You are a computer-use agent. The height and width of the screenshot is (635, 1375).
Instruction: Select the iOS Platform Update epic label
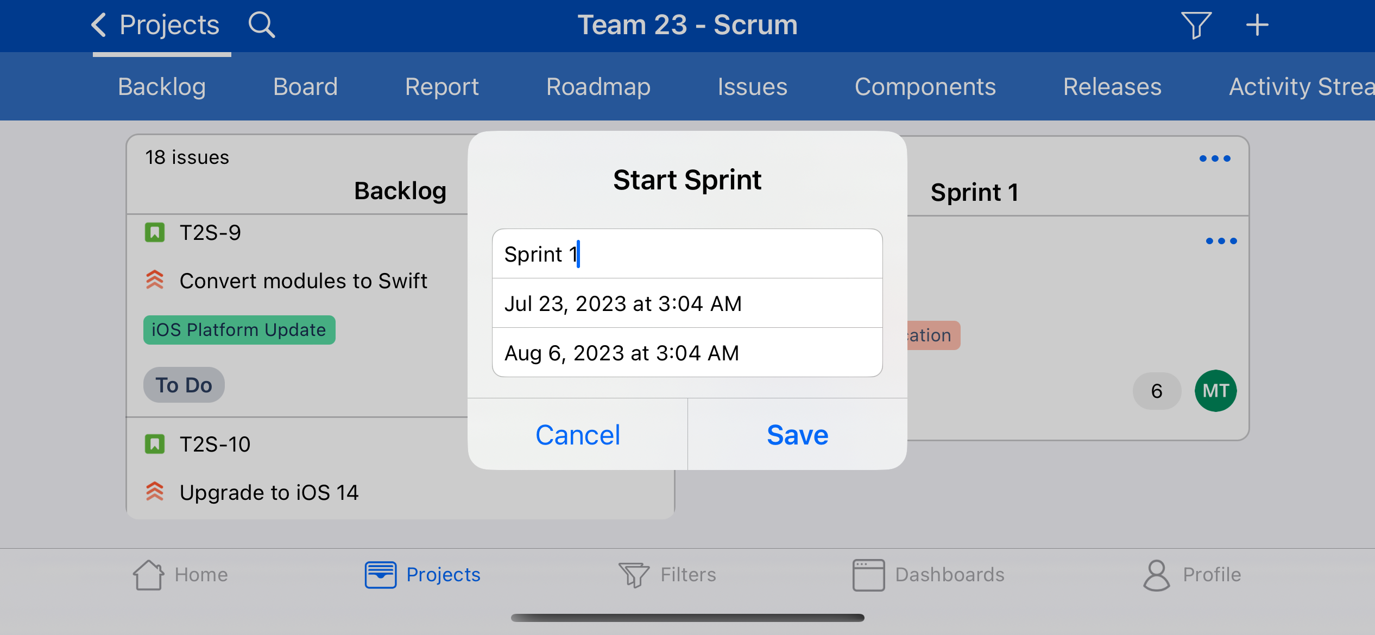(x=239, y=330)
